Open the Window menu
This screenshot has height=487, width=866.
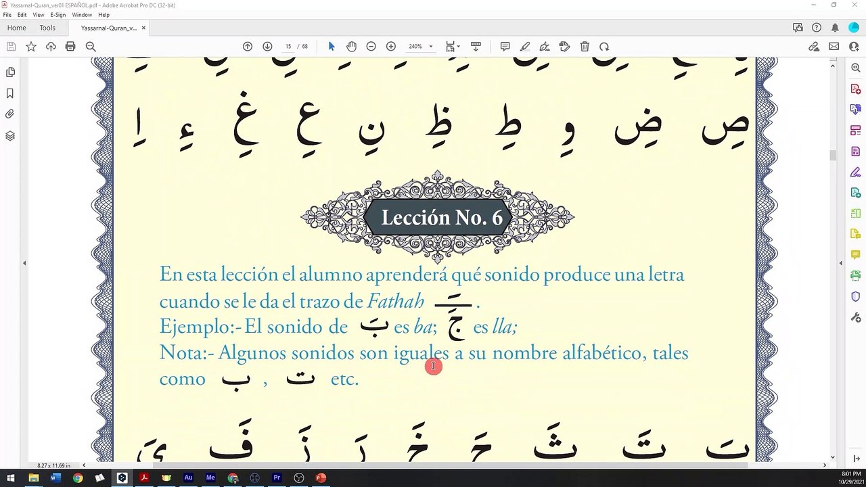(82, 15)
